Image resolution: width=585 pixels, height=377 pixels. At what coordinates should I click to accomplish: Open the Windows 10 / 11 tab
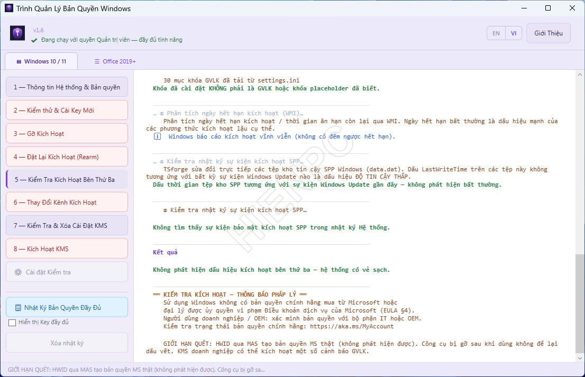41,61
